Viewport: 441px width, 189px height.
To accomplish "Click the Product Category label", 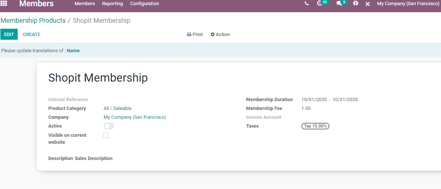I will tap(67, 108).
